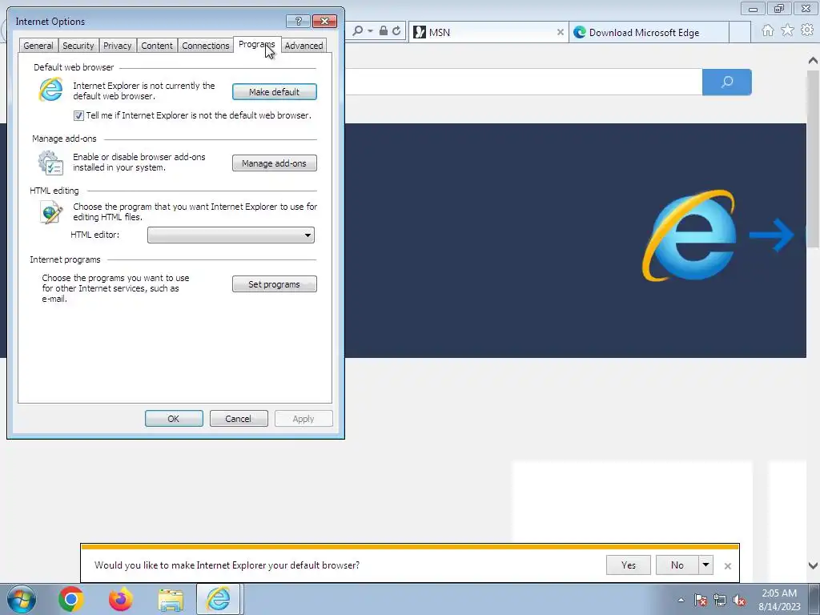The width and height of the screenshot is (820, 615).
Task: Open the IE tools gear icon
Action: (807, 30)
